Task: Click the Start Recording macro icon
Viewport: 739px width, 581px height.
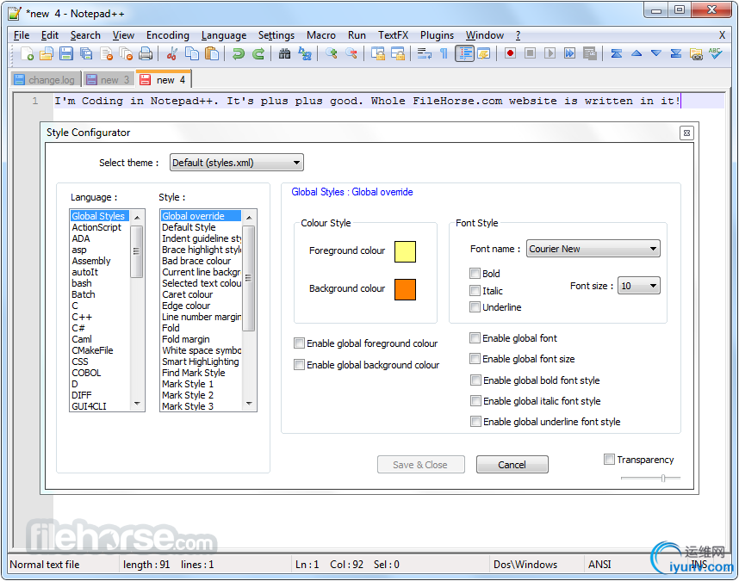Action: [x=510, y=53]
